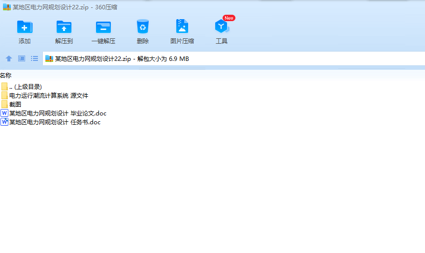
Task: Open the 解压到 (Extract to) tool
Action: tap(64, 31)
